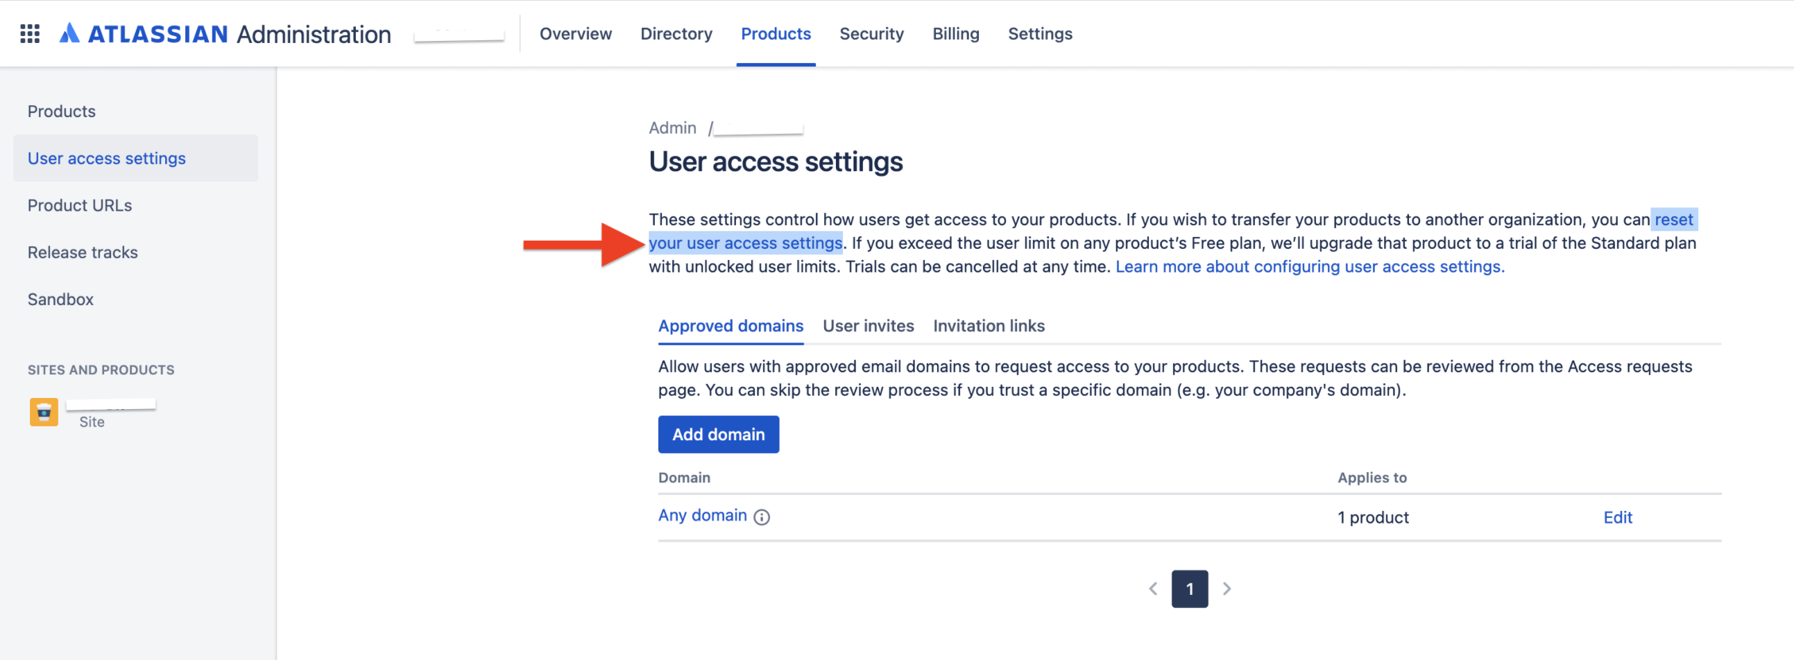Open Learn more about configuring user access settings
Image resolution: width=1794 pixels, height=660 pixels.
pyautogui.click(x=1309, y=267)
